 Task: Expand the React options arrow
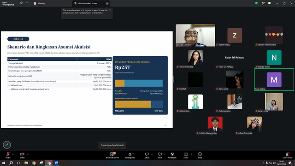point(164,154)
